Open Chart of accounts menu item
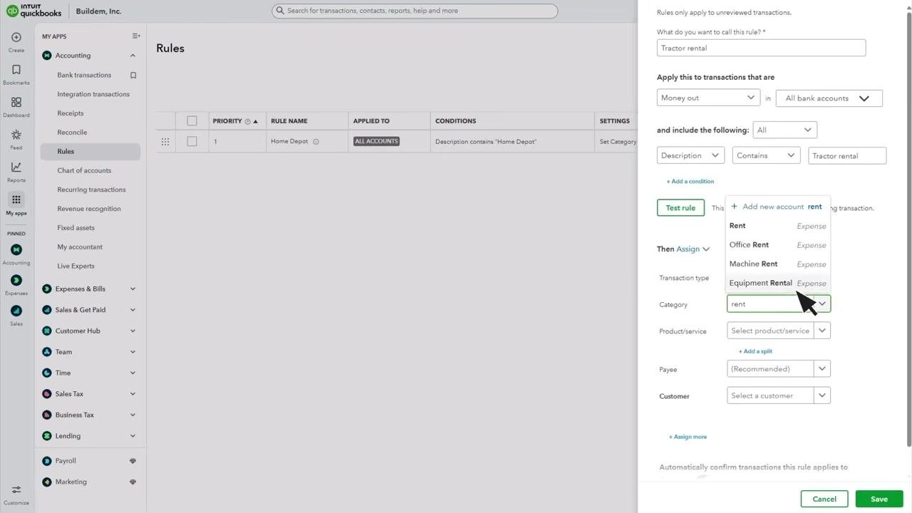This screenshot has width=912, height=513. [x=84, y=170]
